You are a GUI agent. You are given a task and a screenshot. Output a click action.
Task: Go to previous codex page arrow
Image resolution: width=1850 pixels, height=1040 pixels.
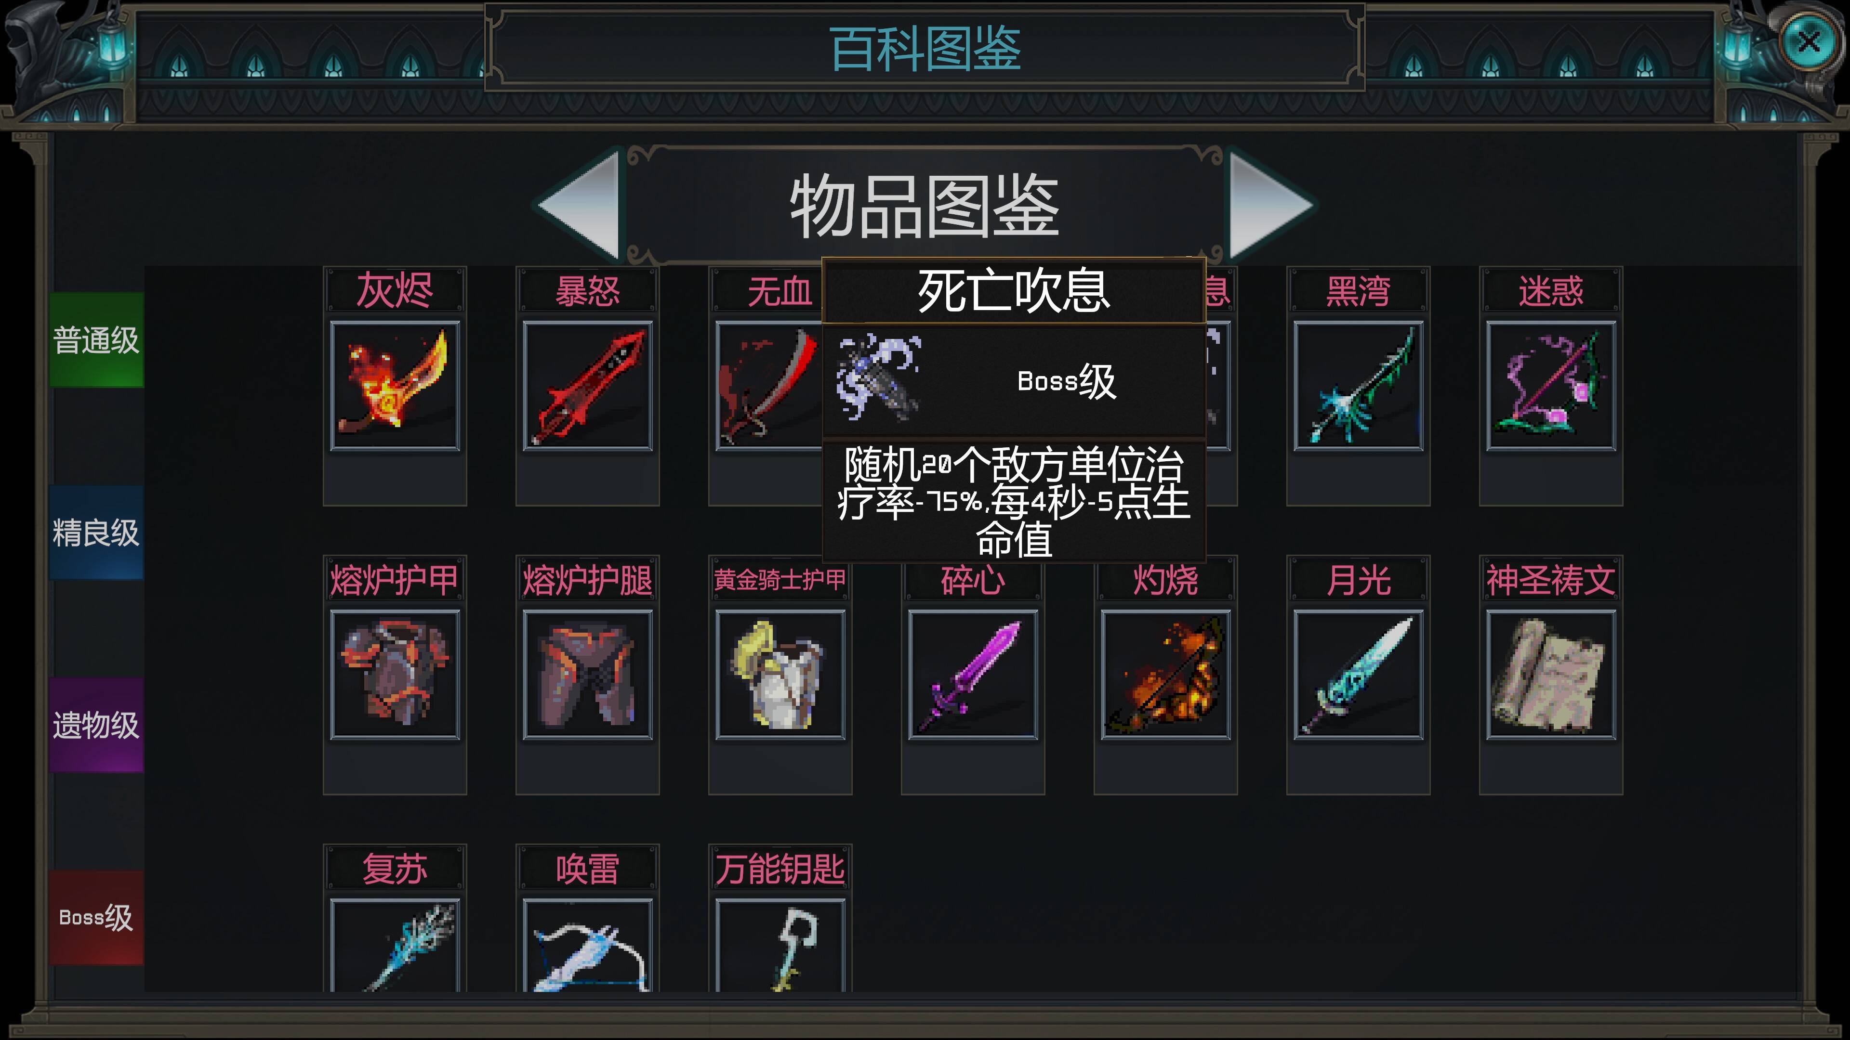(579, 205)
